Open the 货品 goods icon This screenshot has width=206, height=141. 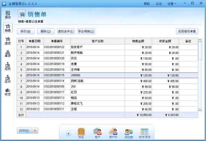[81, 133]
